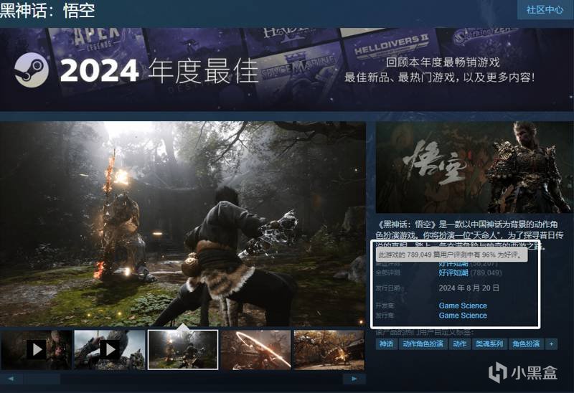Open the 动作角色扮演 tag

pyautogui.click(x=423, y=344)
